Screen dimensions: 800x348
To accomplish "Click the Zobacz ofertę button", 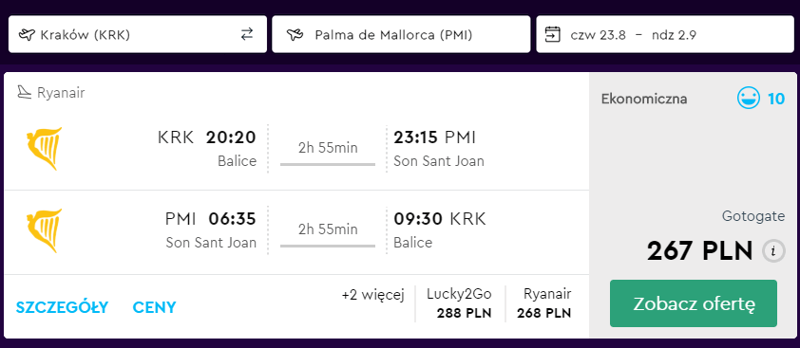I will [x=694, y=303].
